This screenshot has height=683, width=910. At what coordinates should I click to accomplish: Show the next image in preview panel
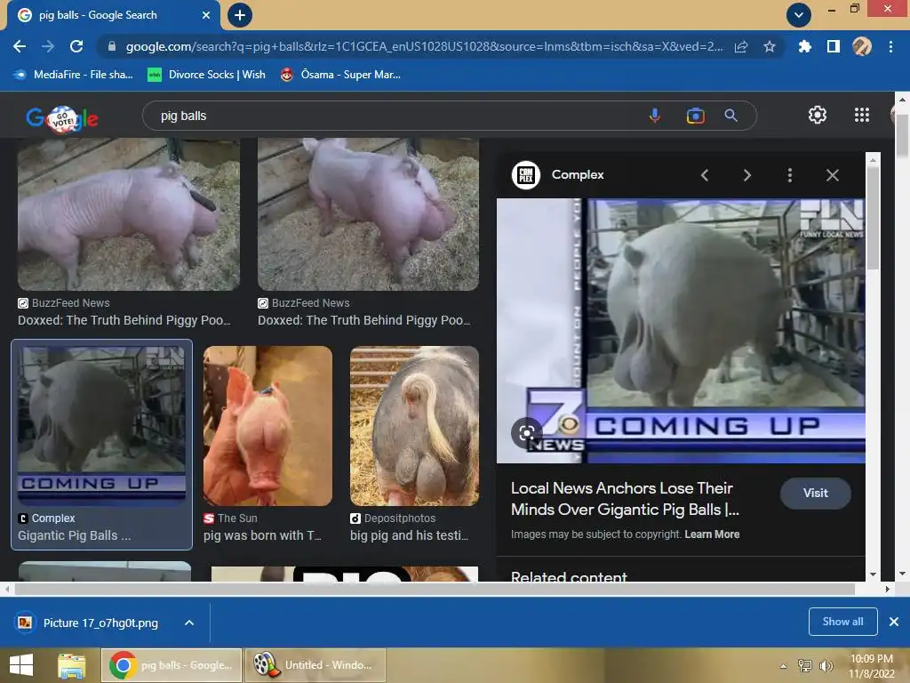tap(746, 175)
